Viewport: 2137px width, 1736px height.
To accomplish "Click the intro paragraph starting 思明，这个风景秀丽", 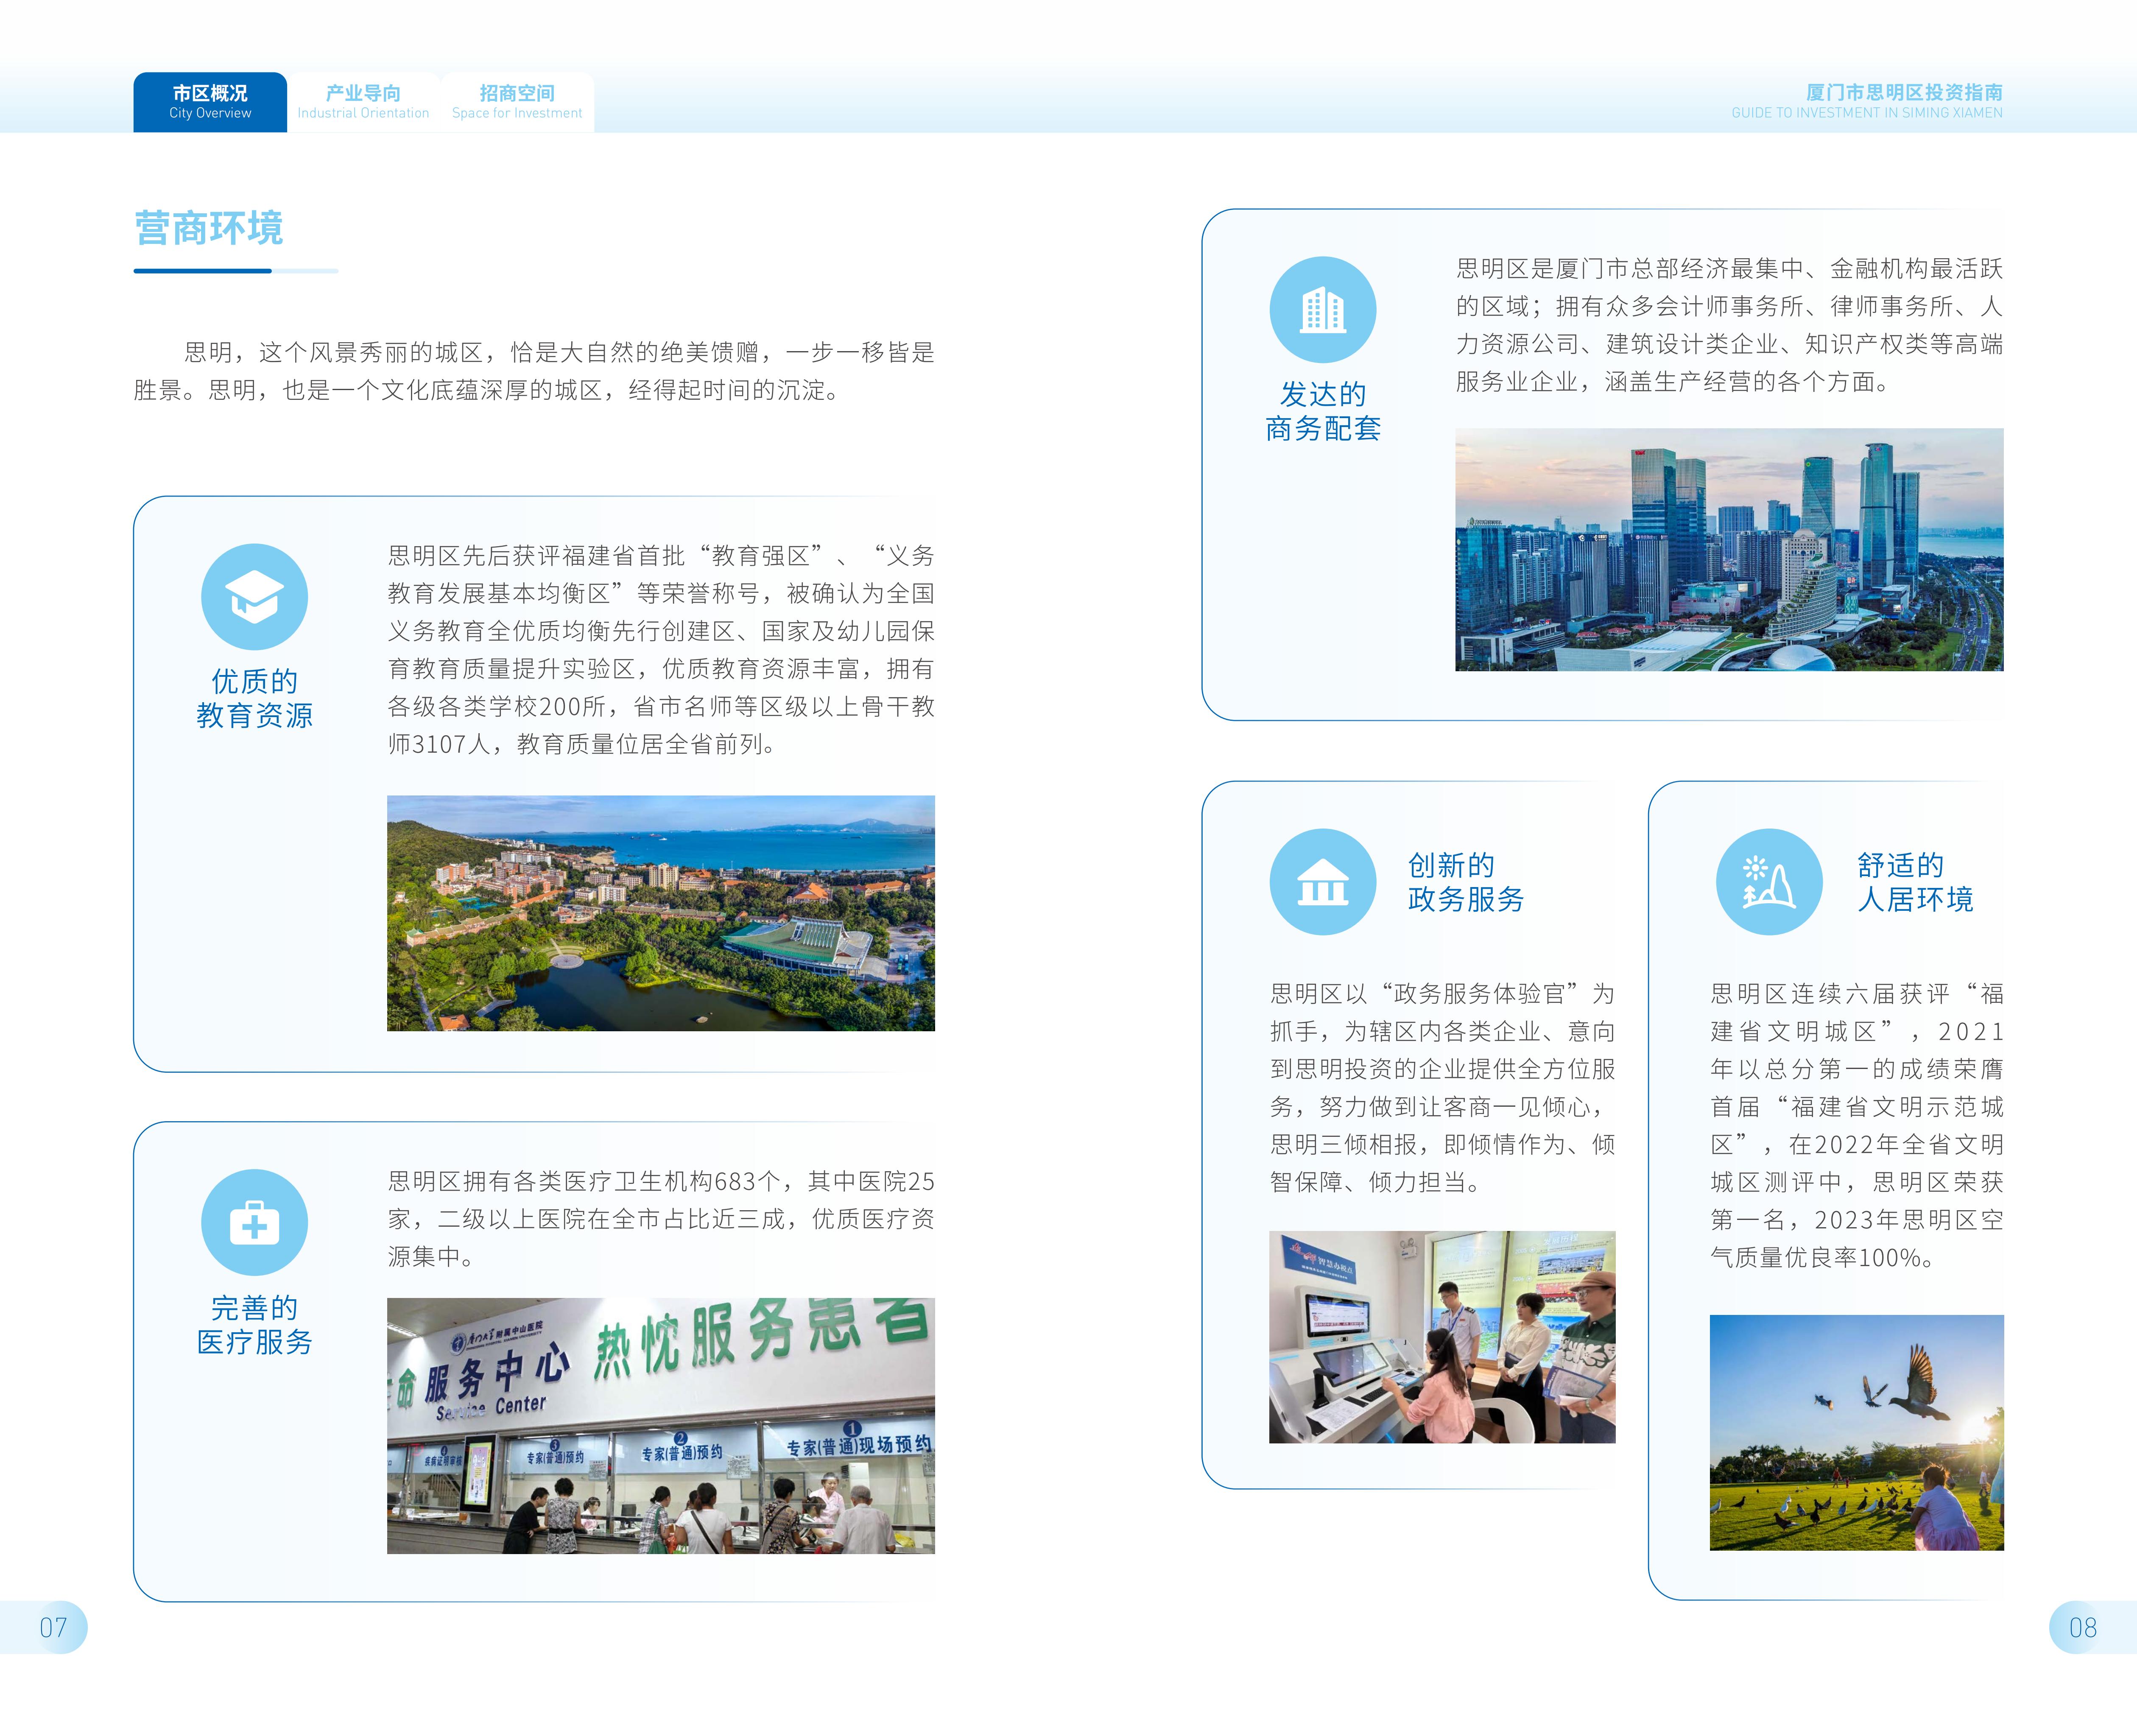I will [x=534, y=371].
